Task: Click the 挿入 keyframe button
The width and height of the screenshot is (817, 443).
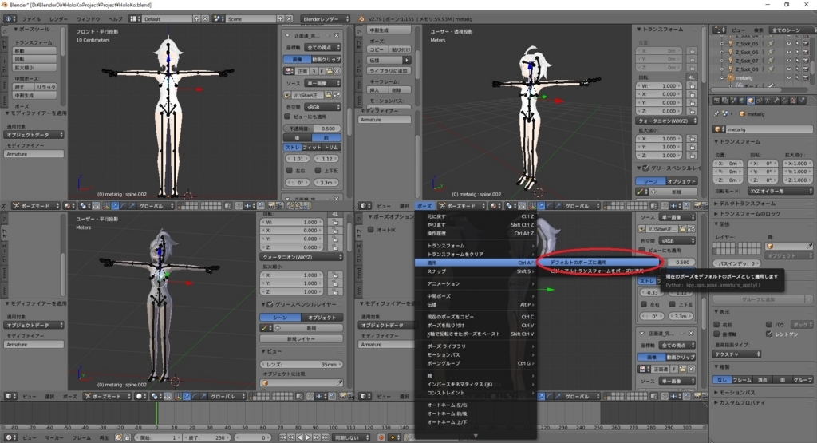Action: (x=377, y=90)
